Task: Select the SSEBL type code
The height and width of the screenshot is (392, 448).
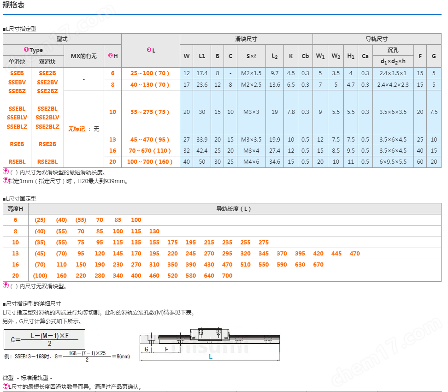Action: pos(17,109)
